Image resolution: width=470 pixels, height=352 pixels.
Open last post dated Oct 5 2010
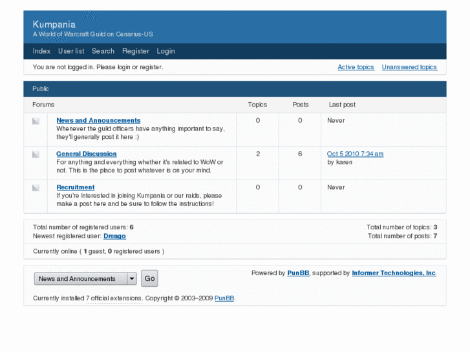pyautogui.click(x=355, y=154)
